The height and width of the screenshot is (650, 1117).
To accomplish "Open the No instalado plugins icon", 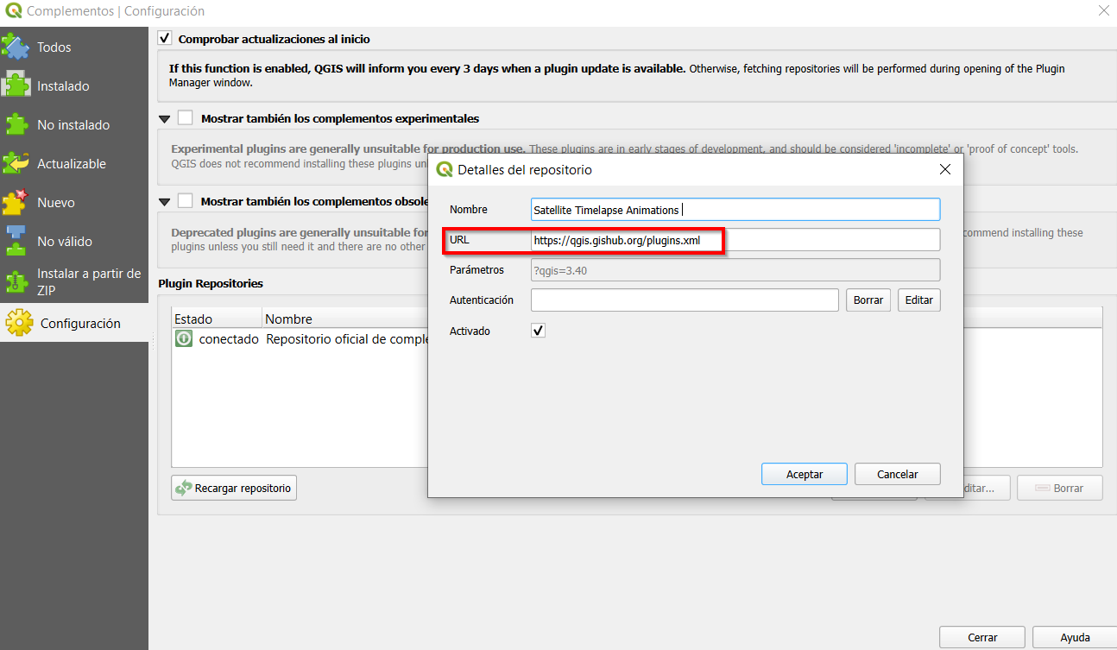I will [x=17, y=125].
